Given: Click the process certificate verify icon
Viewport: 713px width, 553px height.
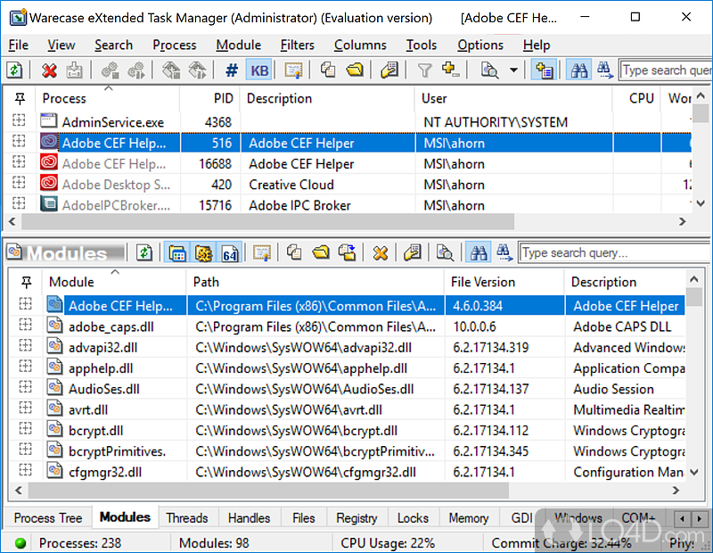Looking at the screenshot, I should tap(293, 70).
